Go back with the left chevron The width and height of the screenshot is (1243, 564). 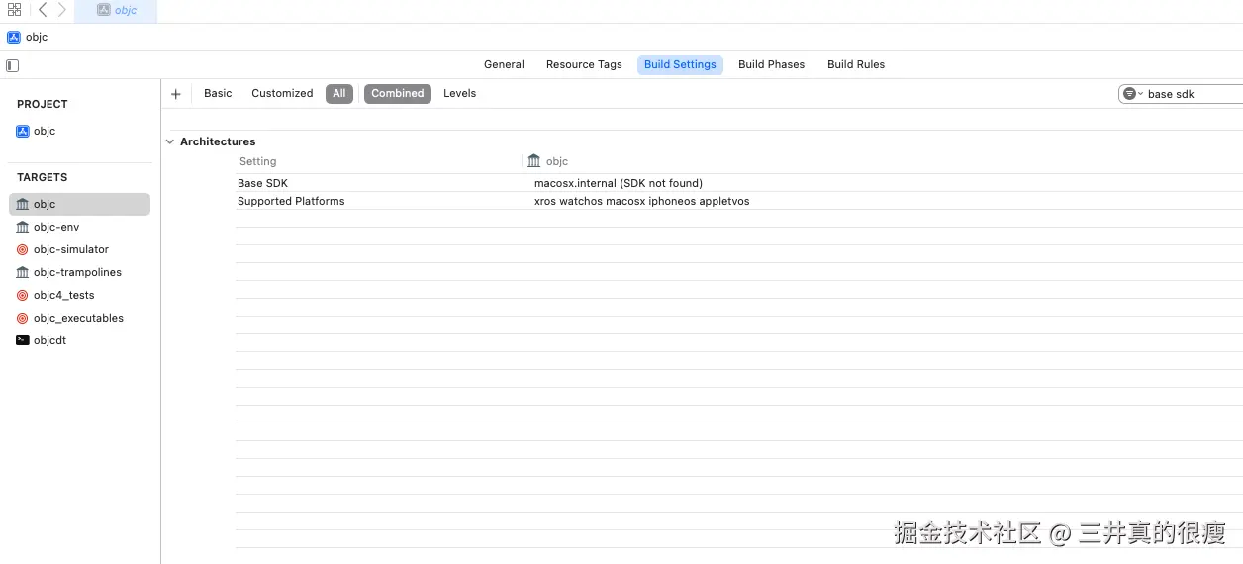pyautogui.click(x=43, y=10)
